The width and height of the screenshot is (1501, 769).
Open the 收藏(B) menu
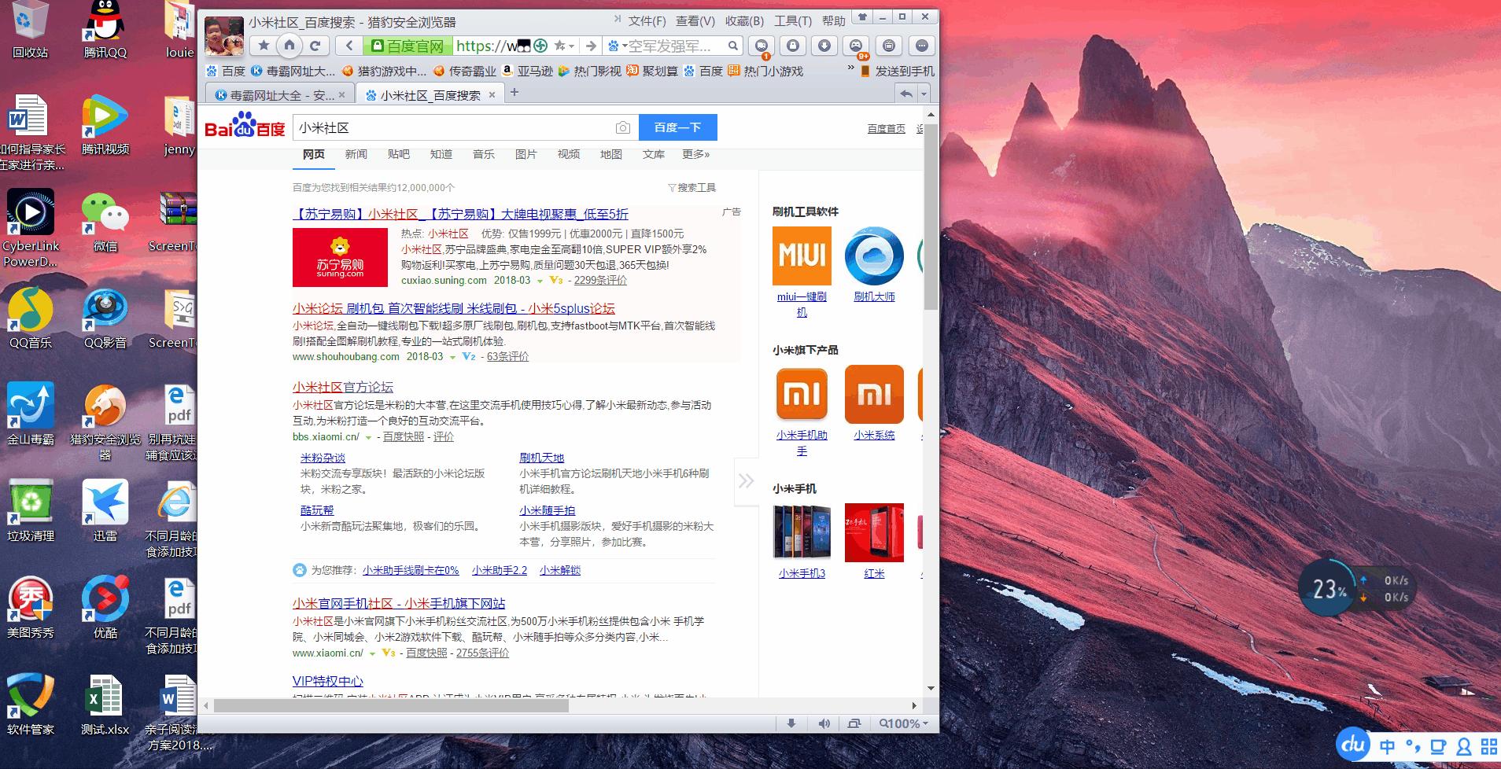(744, 21)
